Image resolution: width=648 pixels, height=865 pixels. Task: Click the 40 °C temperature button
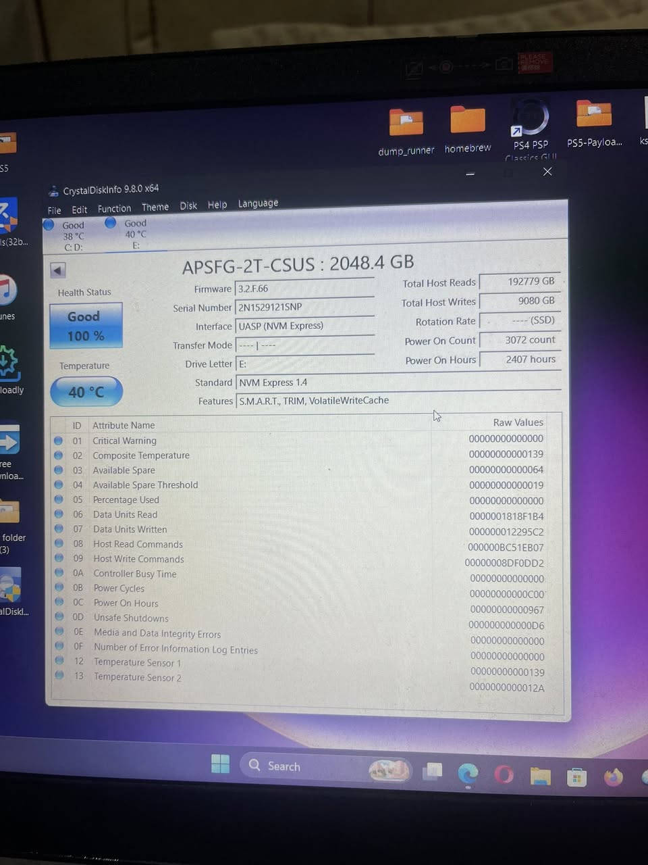point(86,392)
